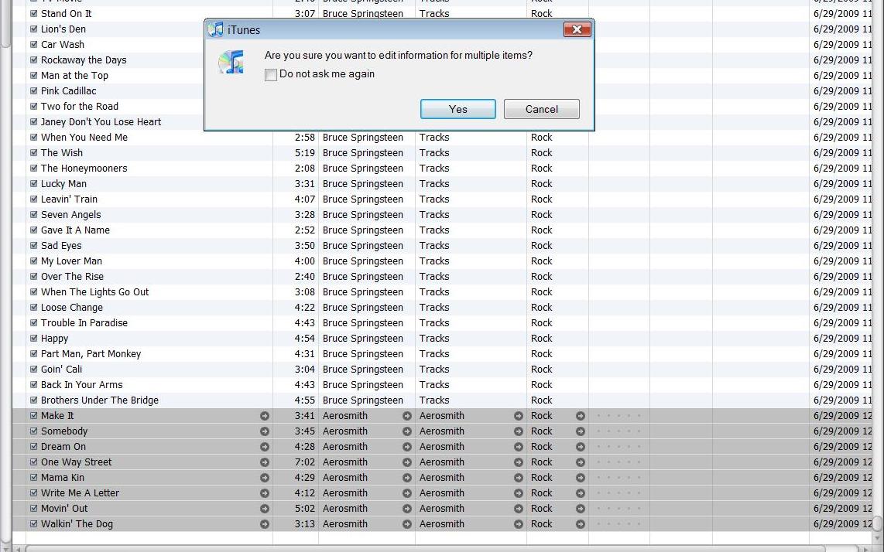The height and width of the screenshot is (552, 884).
Task: Uncheck the Sad Eyes song checkbox
Action: [34, 246]
